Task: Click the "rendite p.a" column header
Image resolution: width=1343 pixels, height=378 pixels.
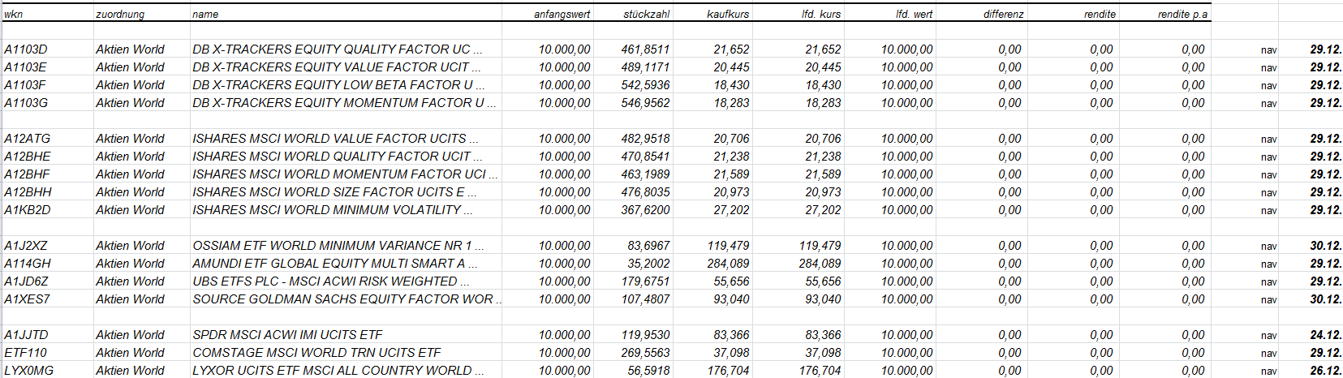Action: click(x=1182, y=14)
